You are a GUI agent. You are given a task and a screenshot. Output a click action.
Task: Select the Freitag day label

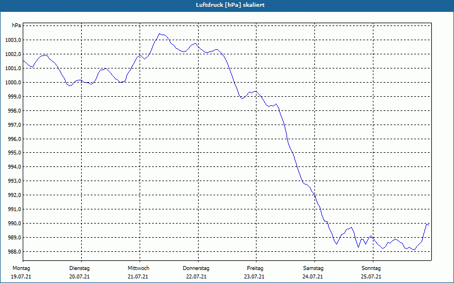pos(255,268)
